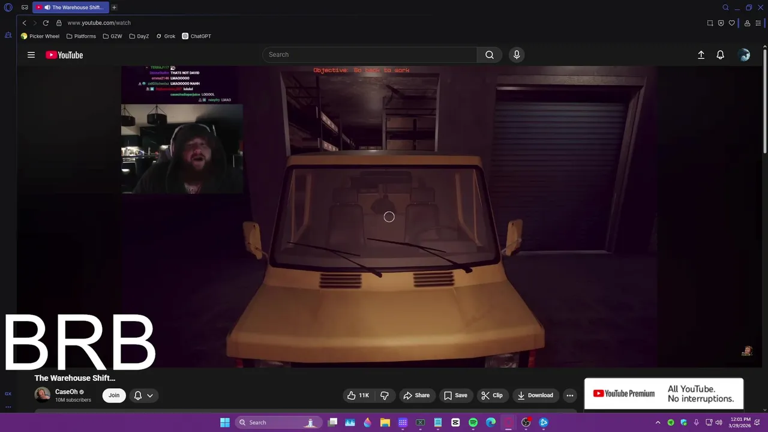Open Opera tab search magnifier
The height and width of the screenshot is (432, 768).
click(725, 7)
